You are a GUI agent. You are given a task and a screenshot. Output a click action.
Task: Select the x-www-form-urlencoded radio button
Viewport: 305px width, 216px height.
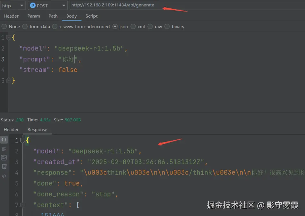click(55, 26)
